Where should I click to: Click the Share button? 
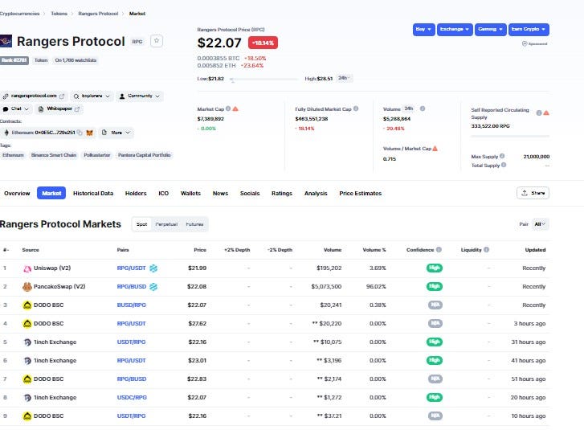[533, 193]
